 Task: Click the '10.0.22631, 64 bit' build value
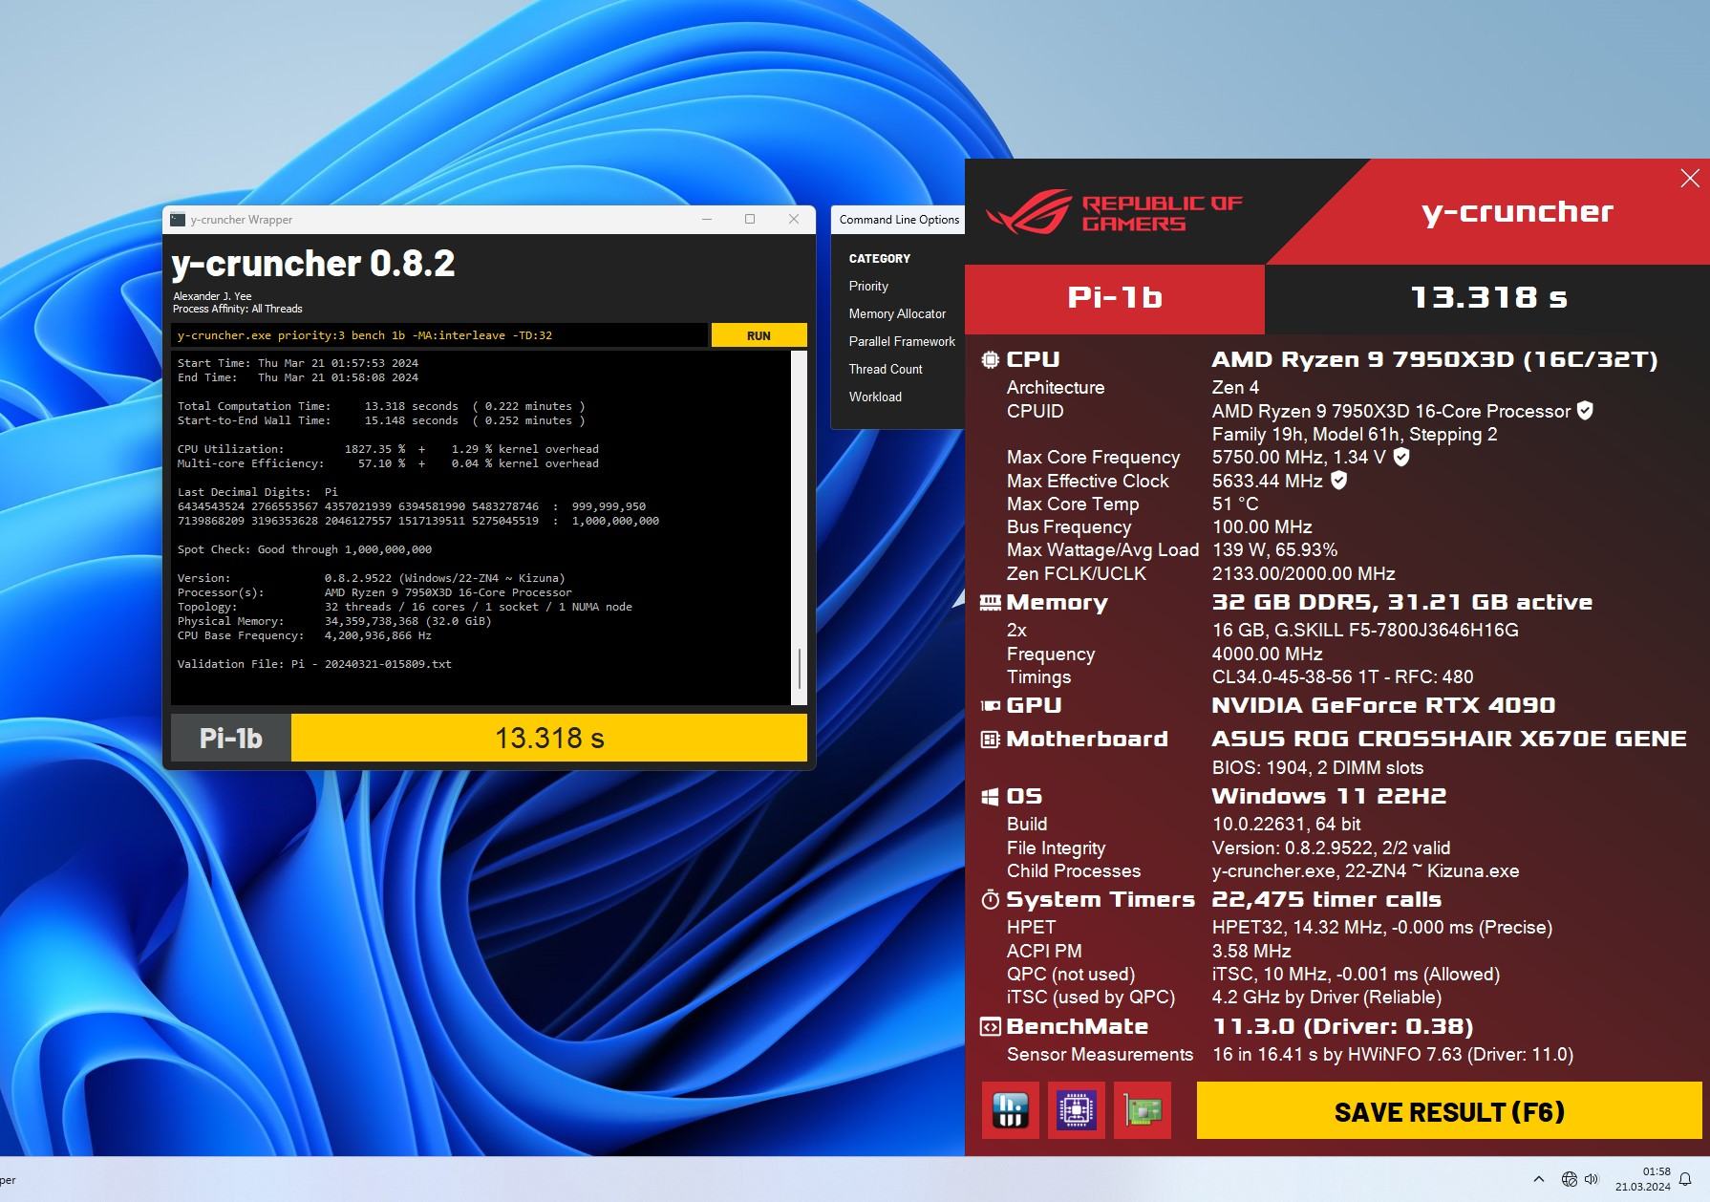pos(1286,825)
